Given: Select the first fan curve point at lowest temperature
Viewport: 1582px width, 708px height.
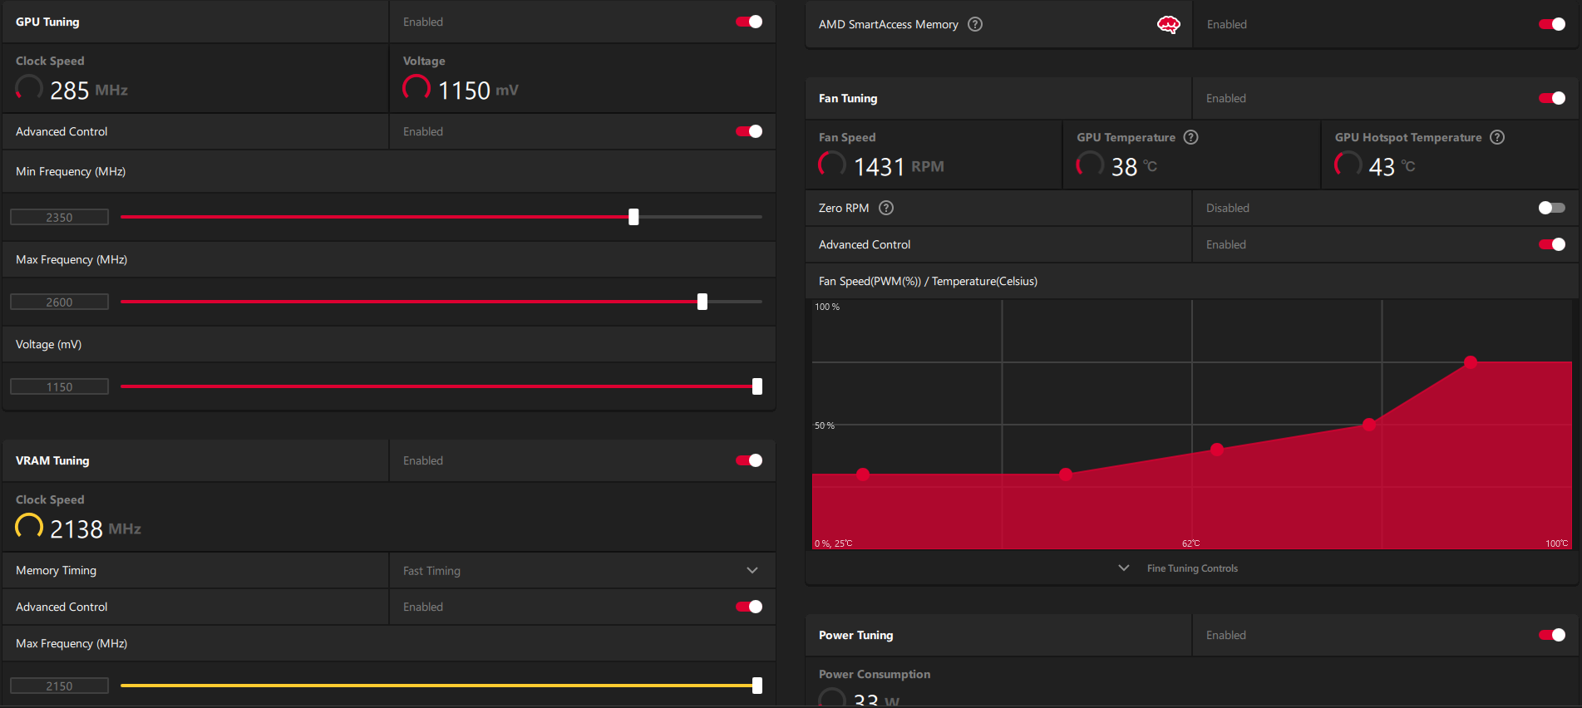Looking at the screenshot, I should (863, 474).
